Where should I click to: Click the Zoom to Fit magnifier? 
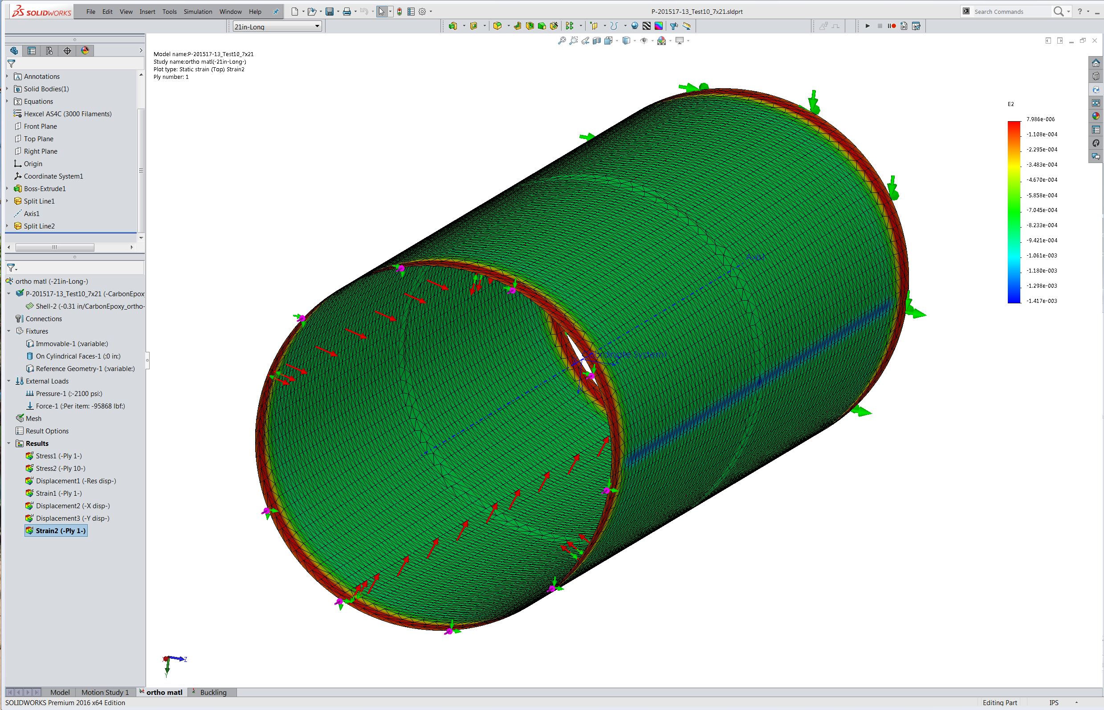(x=562, y=41)
